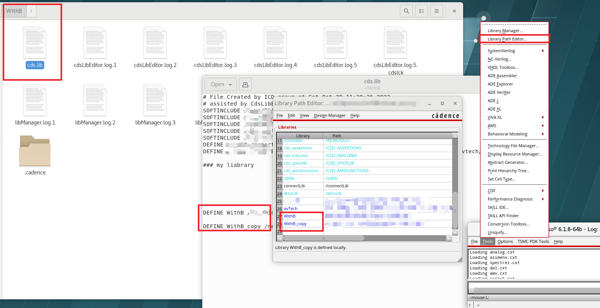The image size is (600, 308).
Task: Launch ADE Assembler from Tools menu
Action: coord(514,76)
